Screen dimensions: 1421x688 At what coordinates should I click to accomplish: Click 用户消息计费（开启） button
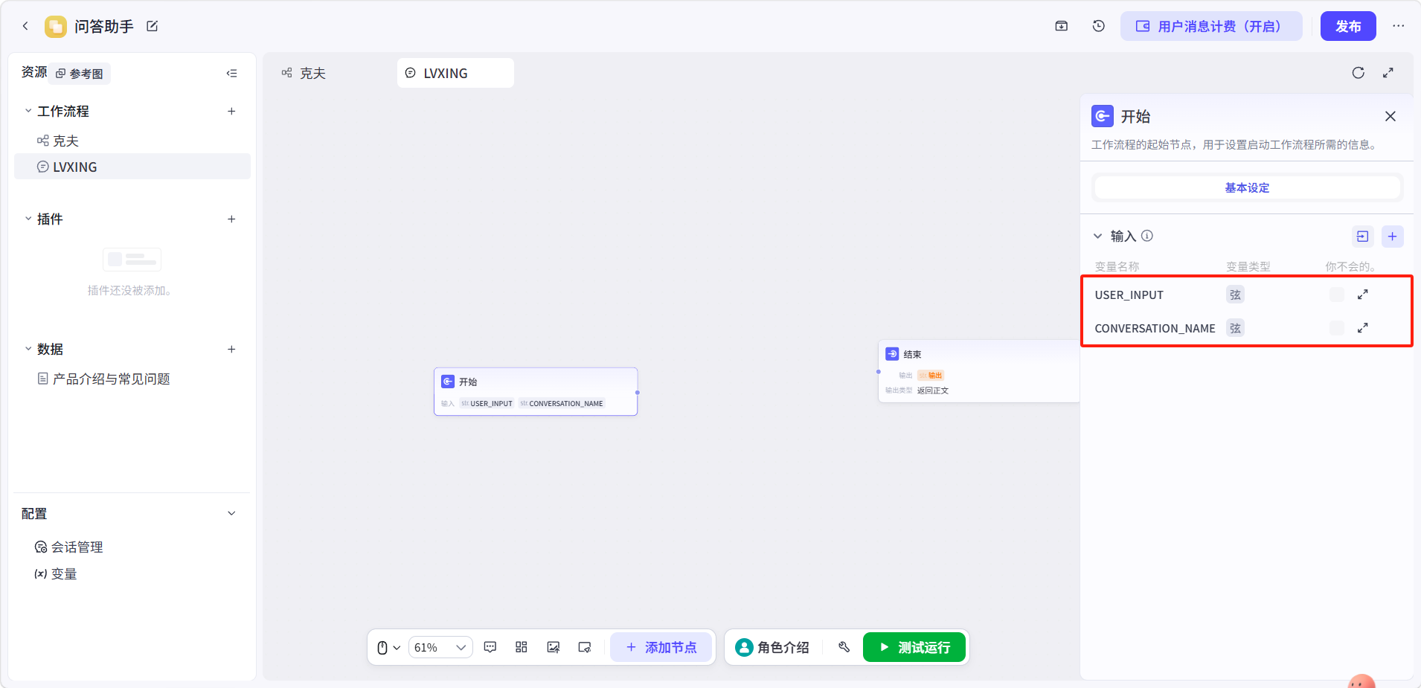coord(1211,26)
